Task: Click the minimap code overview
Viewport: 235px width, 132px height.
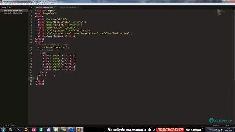Action: coord(221,12)
